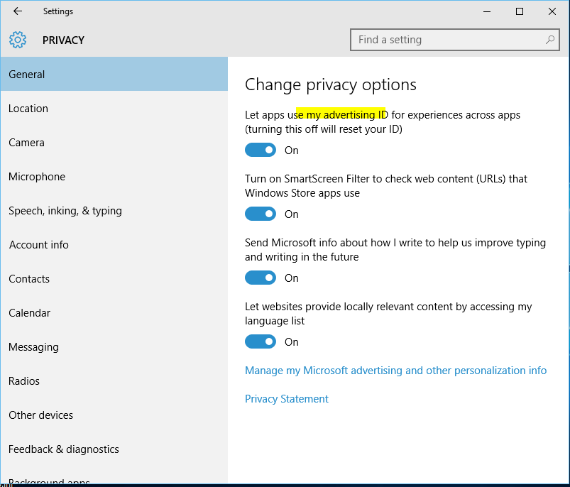Select the Radios privacy category
The image size is (570, 487).
coord(24,381)
